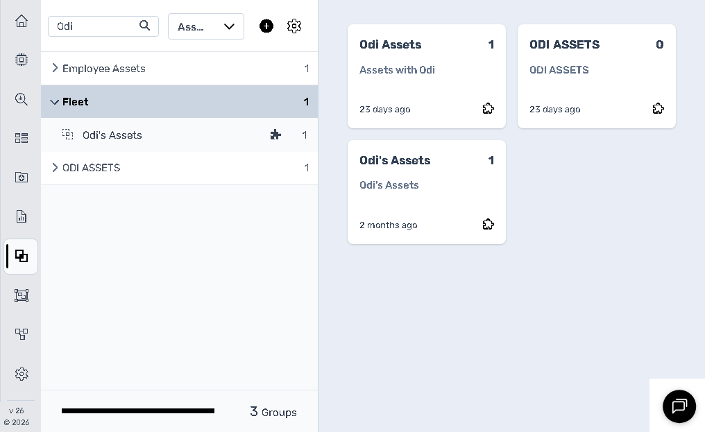
Task: Open the dashboard layout icon in sidebar
Action: [x=21, y=138]
